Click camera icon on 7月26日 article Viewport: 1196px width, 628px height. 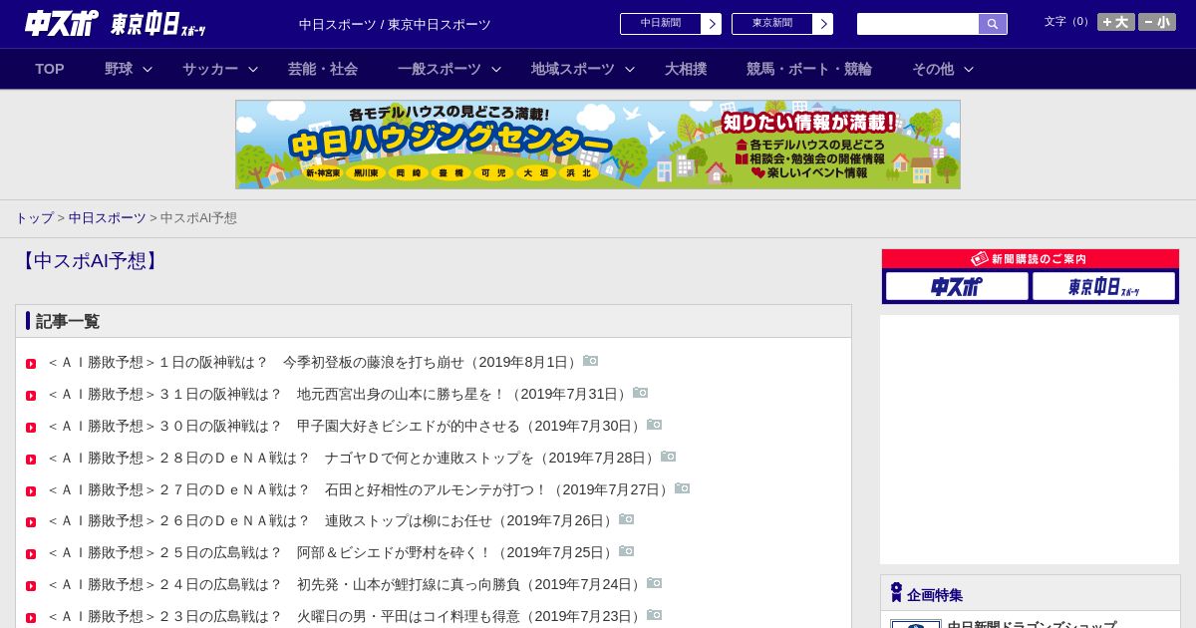pos(627,519)
